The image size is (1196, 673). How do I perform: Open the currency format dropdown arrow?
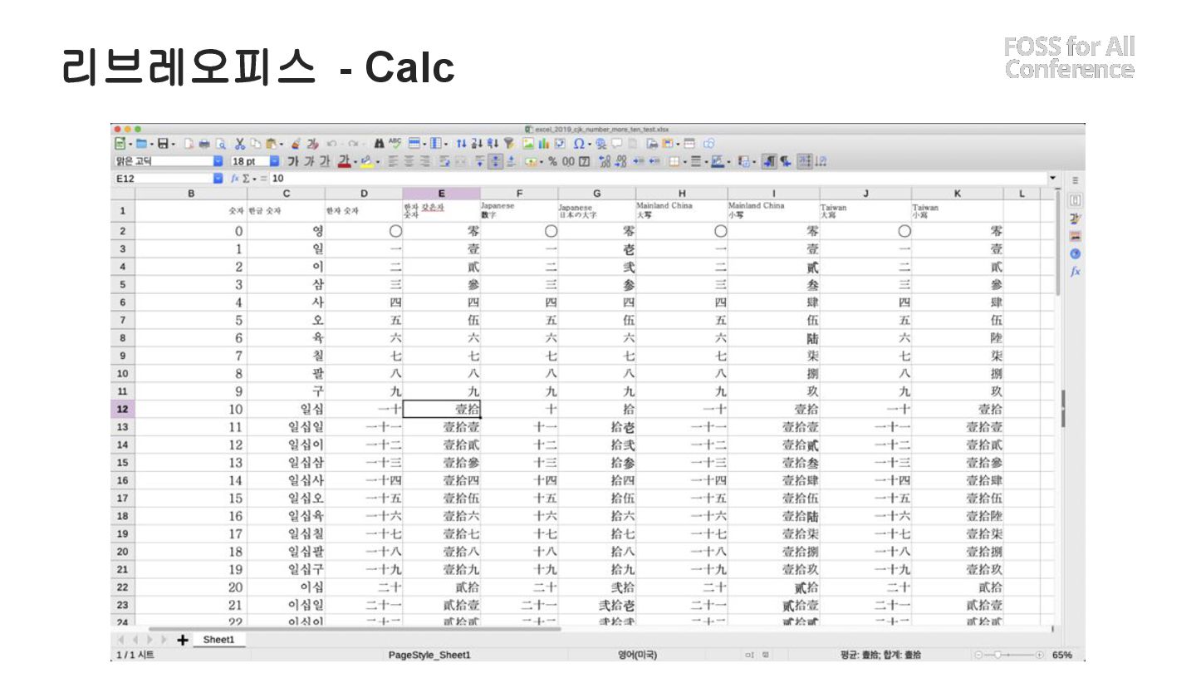click(x=542, y=162)
